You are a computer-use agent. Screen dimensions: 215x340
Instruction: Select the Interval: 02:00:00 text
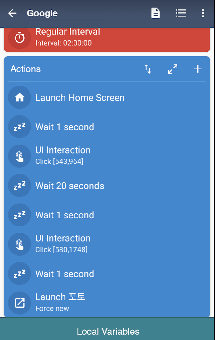63,43
